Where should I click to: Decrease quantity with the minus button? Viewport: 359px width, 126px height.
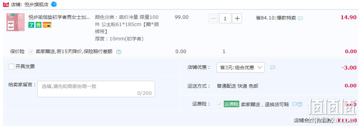click(x=213, y=18)
